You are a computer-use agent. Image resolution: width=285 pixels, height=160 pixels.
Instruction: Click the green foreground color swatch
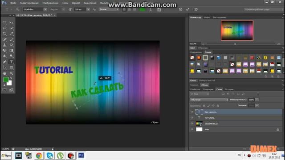(6, 80)
